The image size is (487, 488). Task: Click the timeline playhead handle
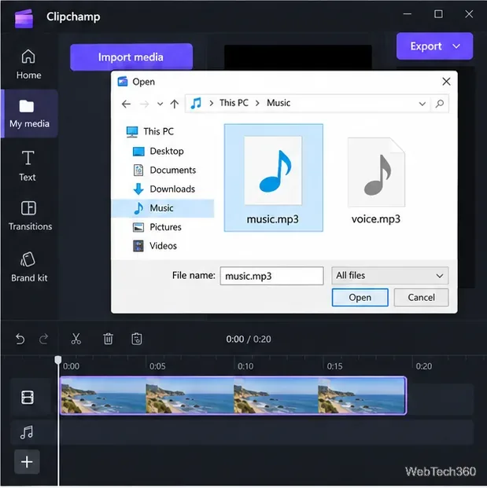(58, 360)
